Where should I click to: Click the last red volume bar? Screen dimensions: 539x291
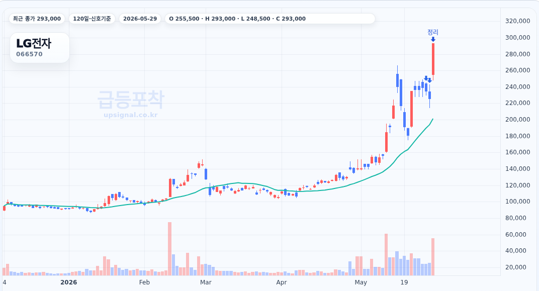point(433,257)
